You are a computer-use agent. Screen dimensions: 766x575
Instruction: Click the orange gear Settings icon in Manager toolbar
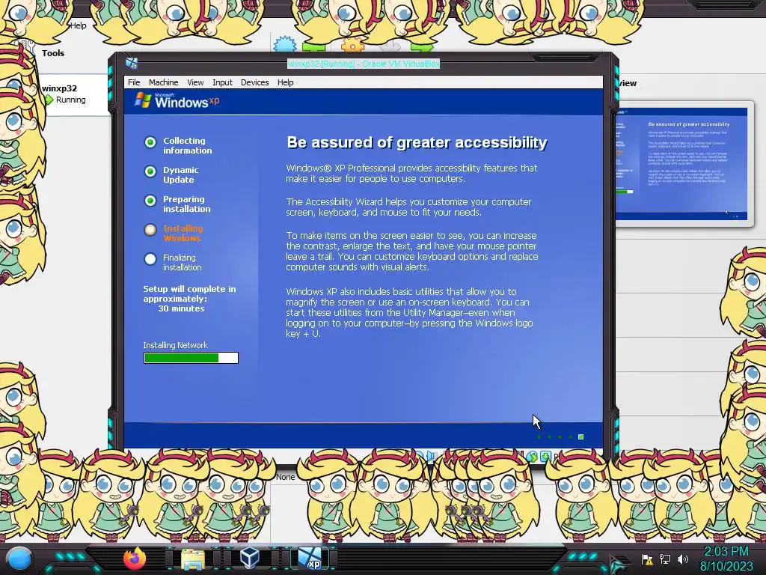(353, 46)
